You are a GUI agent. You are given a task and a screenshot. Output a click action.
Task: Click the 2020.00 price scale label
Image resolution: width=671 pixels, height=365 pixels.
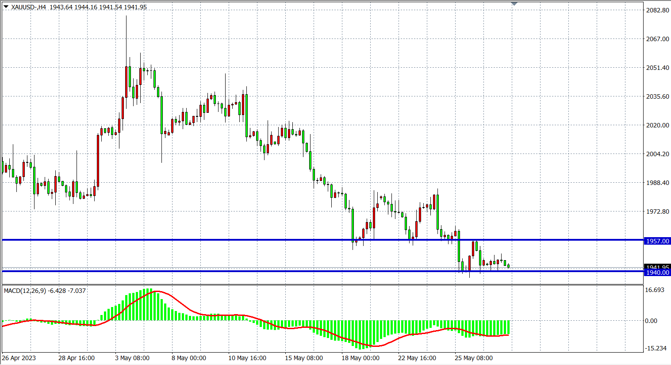[657, 125]
